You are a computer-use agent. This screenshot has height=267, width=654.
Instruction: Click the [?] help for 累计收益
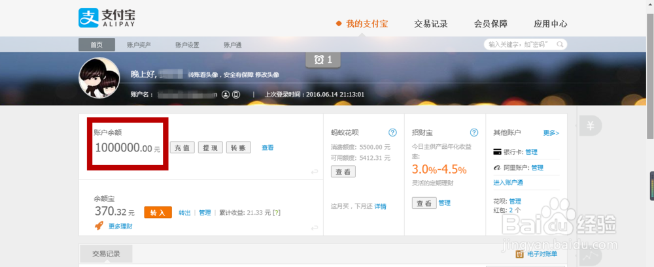pyautogui.click(x=277, y=212)
